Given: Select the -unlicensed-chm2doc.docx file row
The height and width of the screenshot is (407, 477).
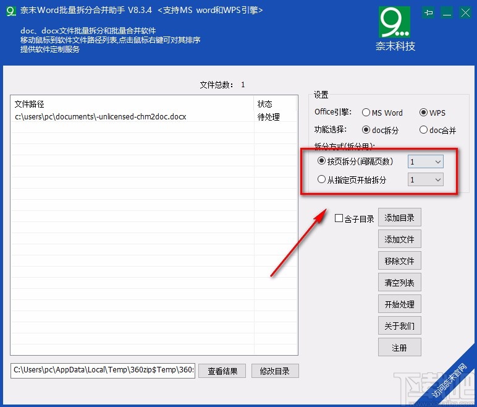Looking at the screenshot, I should pos(154,117).
